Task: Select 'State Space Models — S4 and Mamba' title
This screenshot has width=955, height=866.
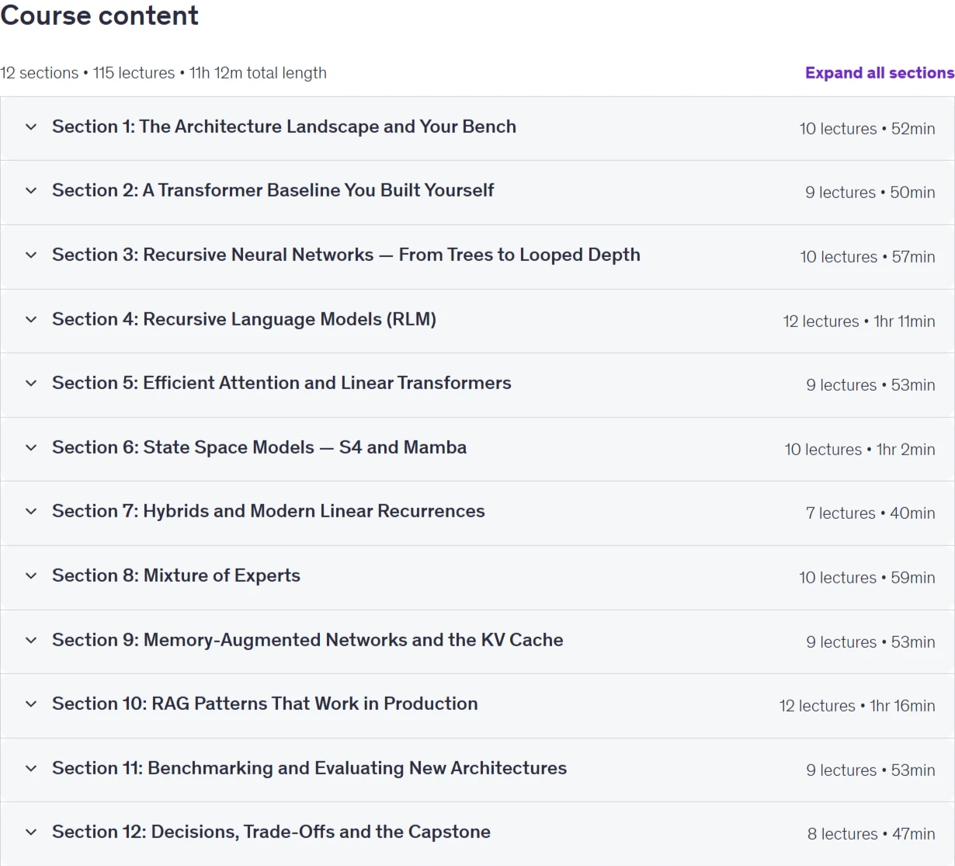Action: pos(305,447)
